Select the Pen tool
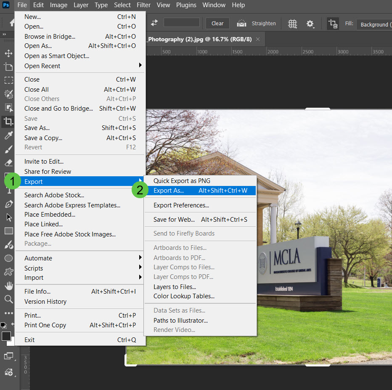The height and width of the screenshot is (390, 392). 9,204
